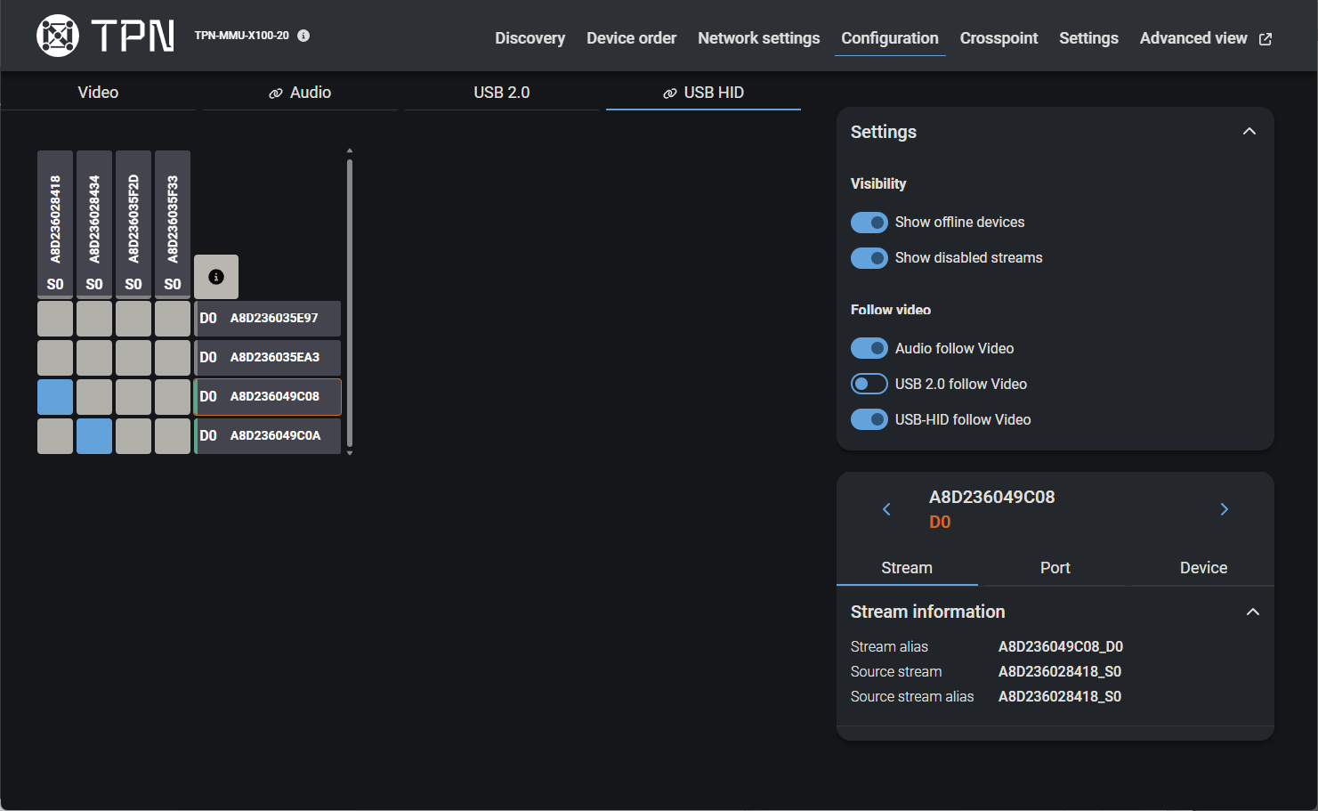Click the crosspoint matrix vertical scrollbar
1318x811 pixels.
point(350,303)
